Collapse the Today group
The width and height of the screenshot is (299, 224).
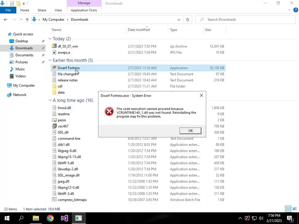click(50, 39)
